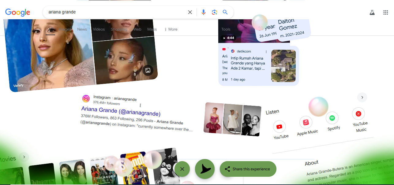This screenshot has height=185, width=394.
Task: Open Search Labs flask icon
Action: (x=372, y=13)
